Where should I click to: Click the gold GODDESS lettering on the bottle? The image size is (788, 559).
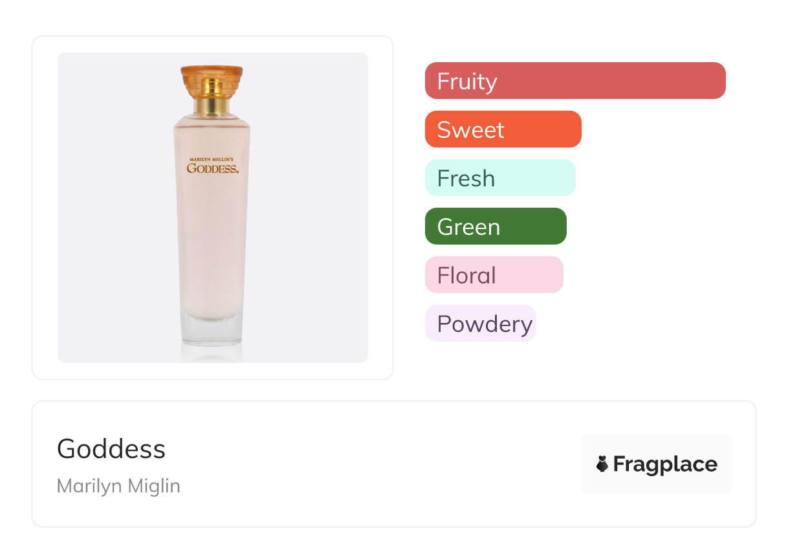pyautogui.click(x=213, y=168)
